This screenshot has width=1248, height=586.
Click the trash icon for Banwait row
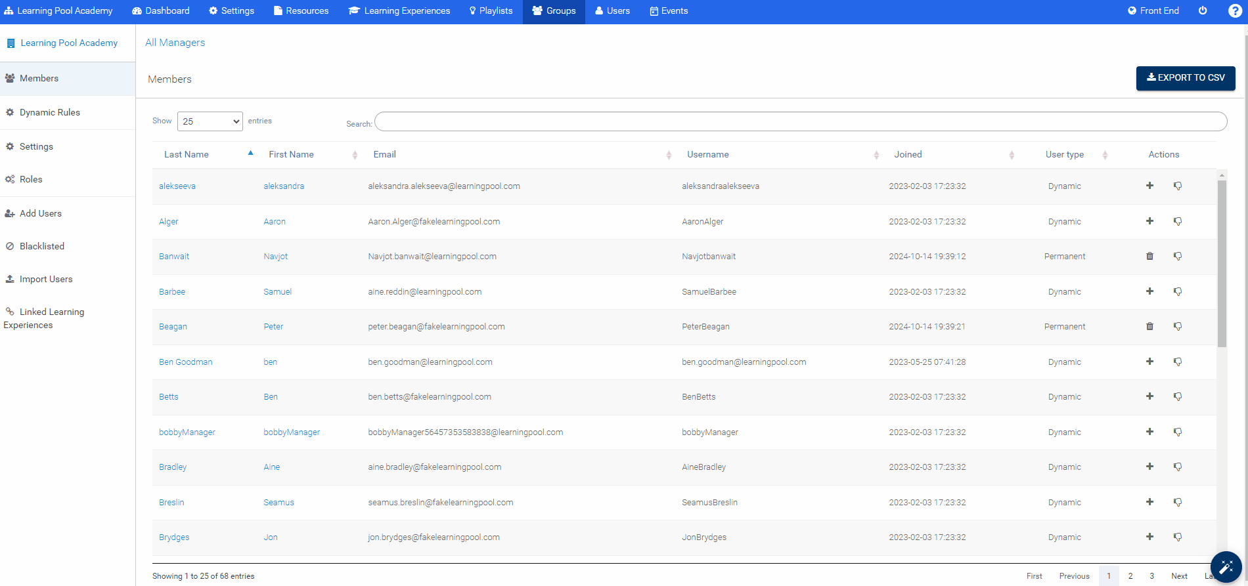click(x=1149, y=257)
